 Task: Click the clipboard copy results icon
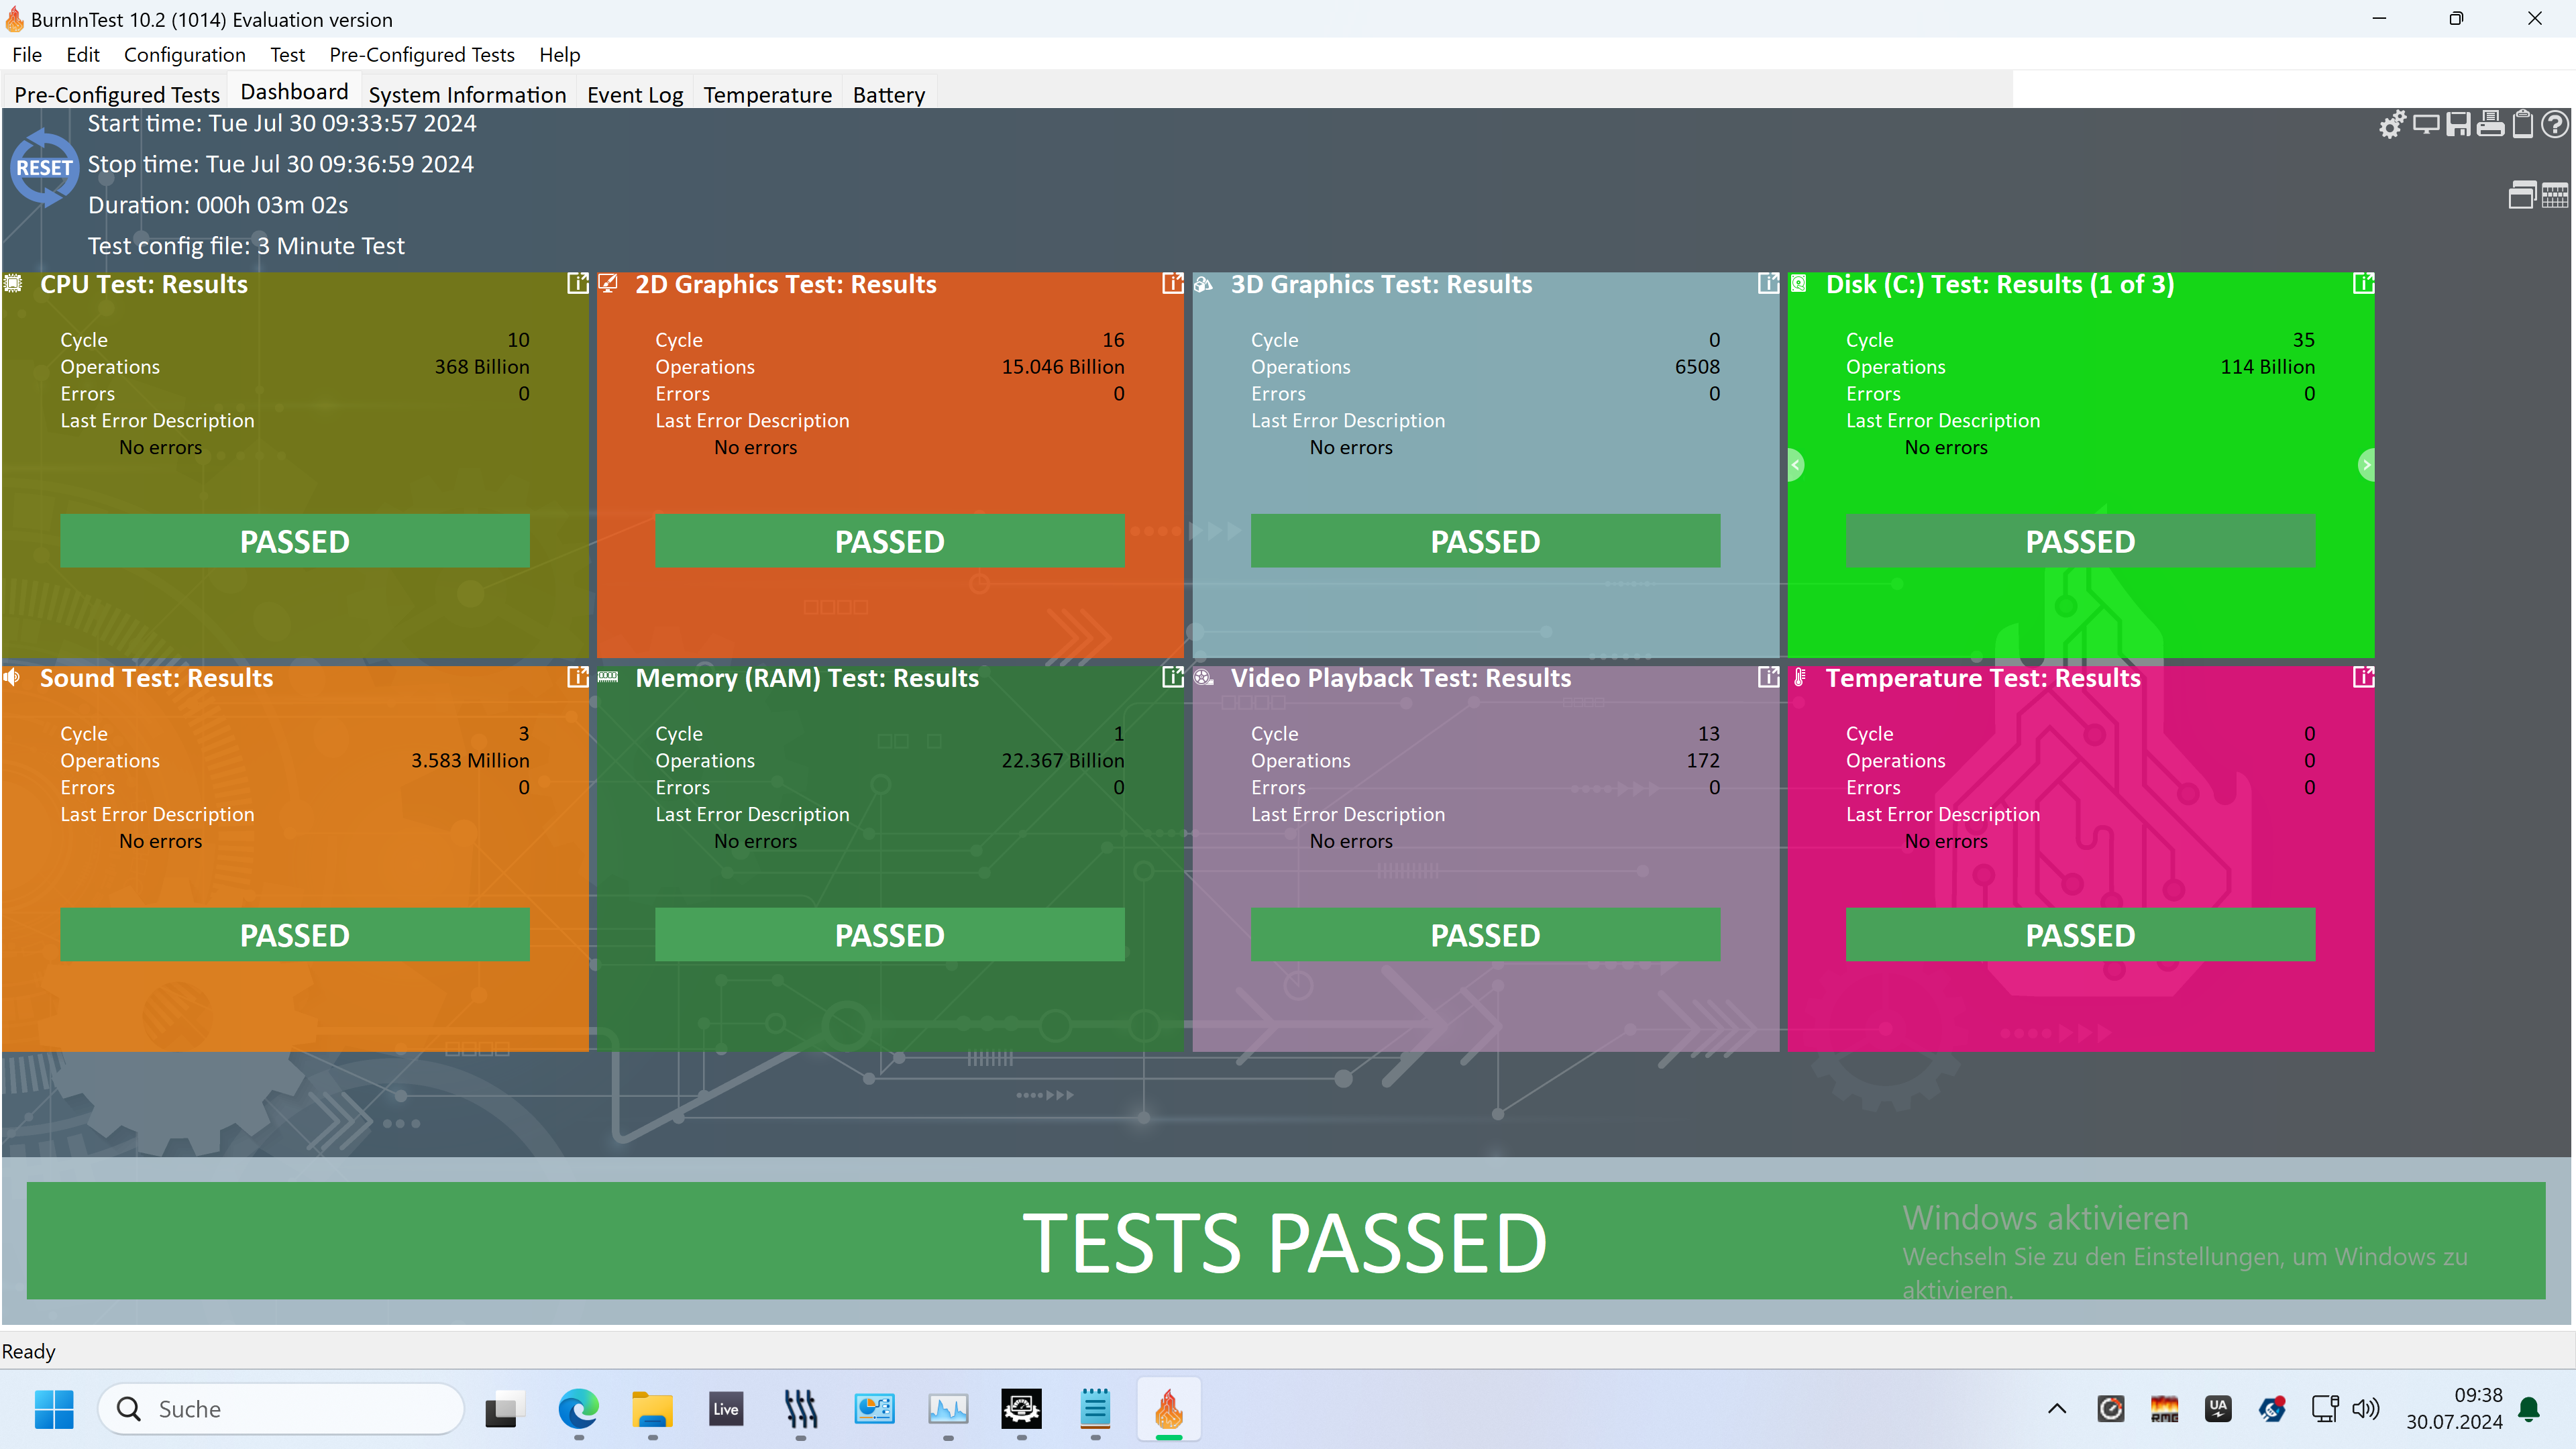[x=2522, y=125]
